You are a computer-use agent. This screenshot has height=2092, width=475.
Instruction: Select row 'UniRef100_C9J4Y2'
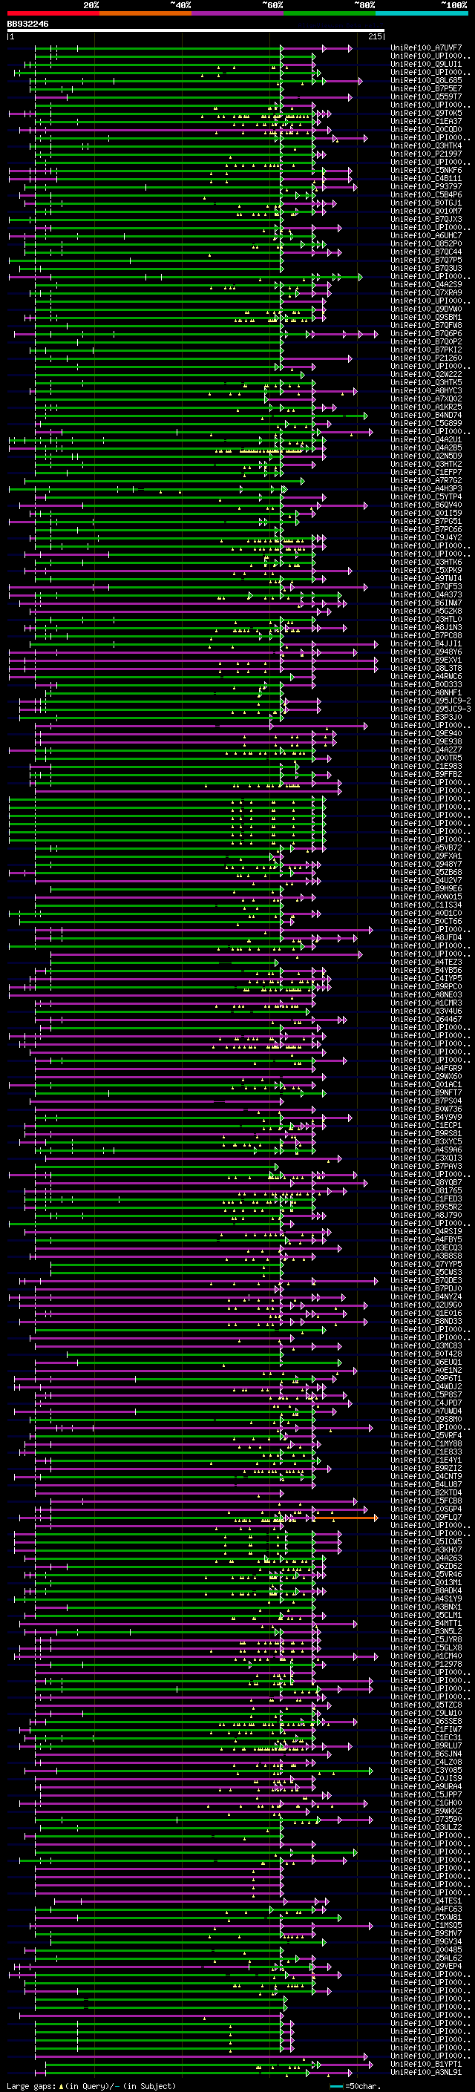[x=426, y=537]
